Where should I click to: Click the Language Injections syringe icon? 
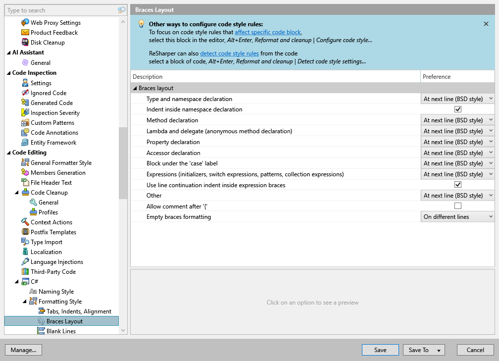pyautogui.click(x=25, y=262)
